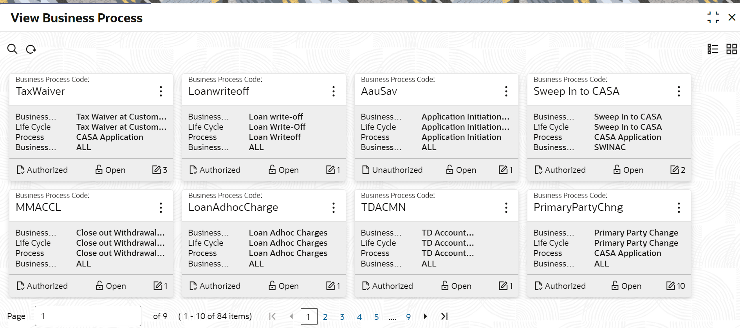Switch to tile grid view

click(x=731, y=49)
